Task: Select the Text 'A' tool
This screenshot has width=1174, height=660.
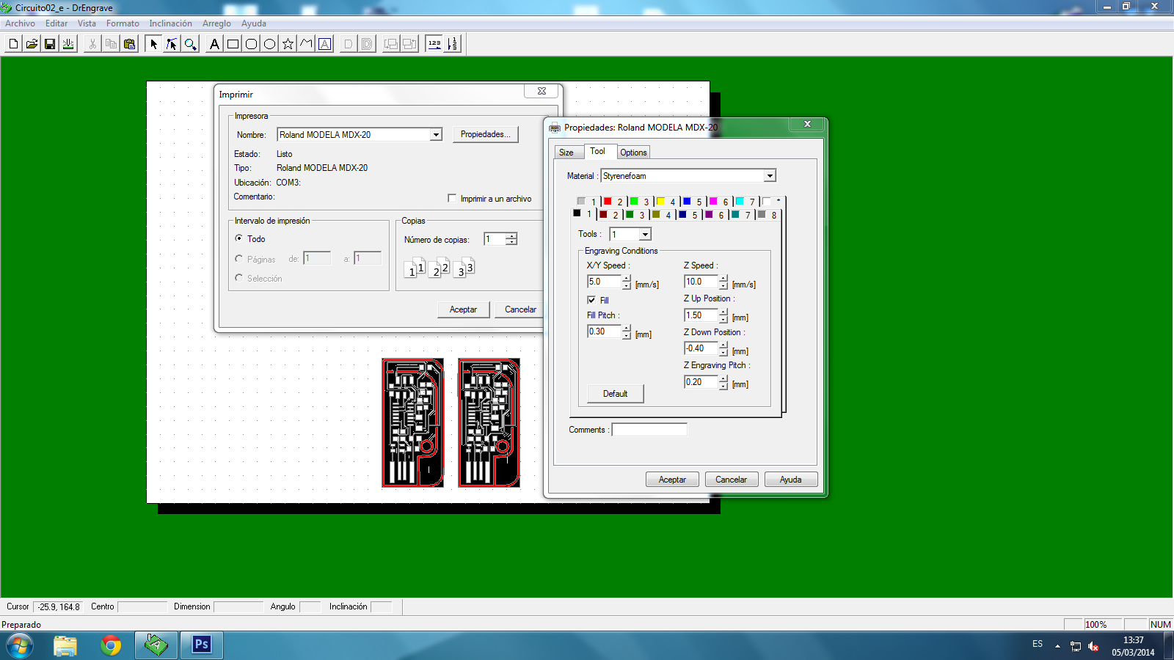Action: tap(214, 44)
